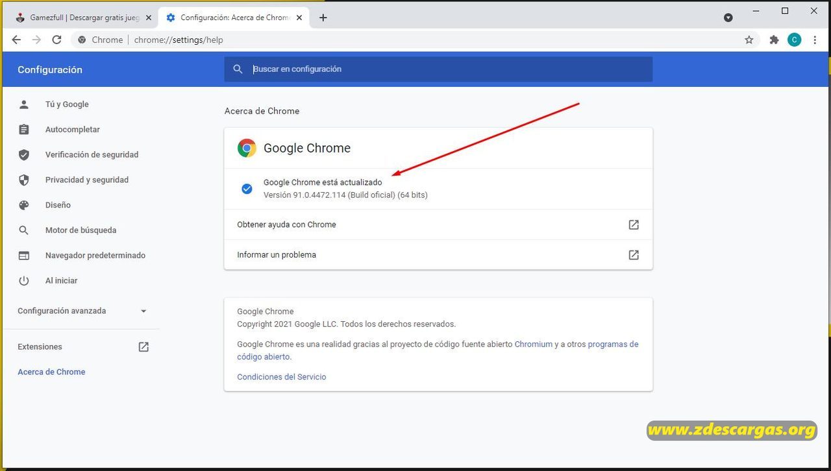This screenshot has height=471, width=831.
Task: Click the Copyright 2021 Google LLC text
Action: click(347, 324)
